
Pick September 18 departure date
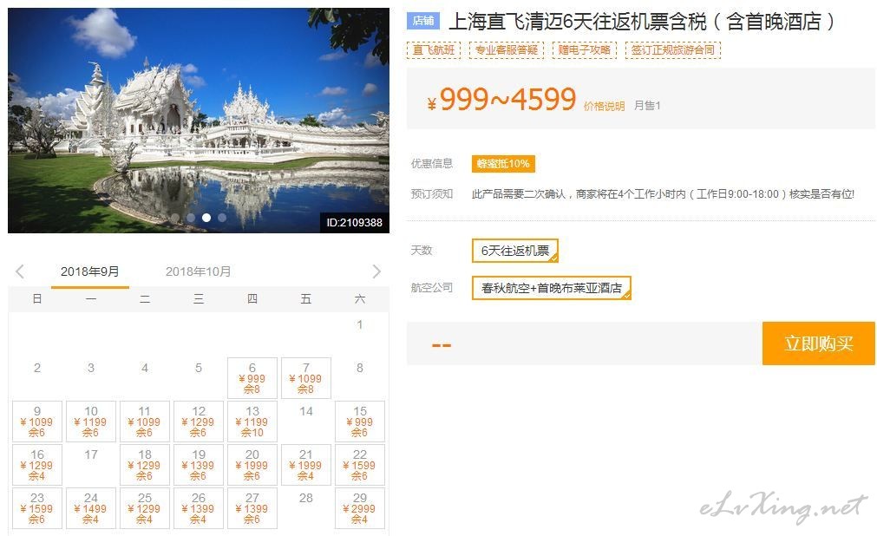point(144,465)
